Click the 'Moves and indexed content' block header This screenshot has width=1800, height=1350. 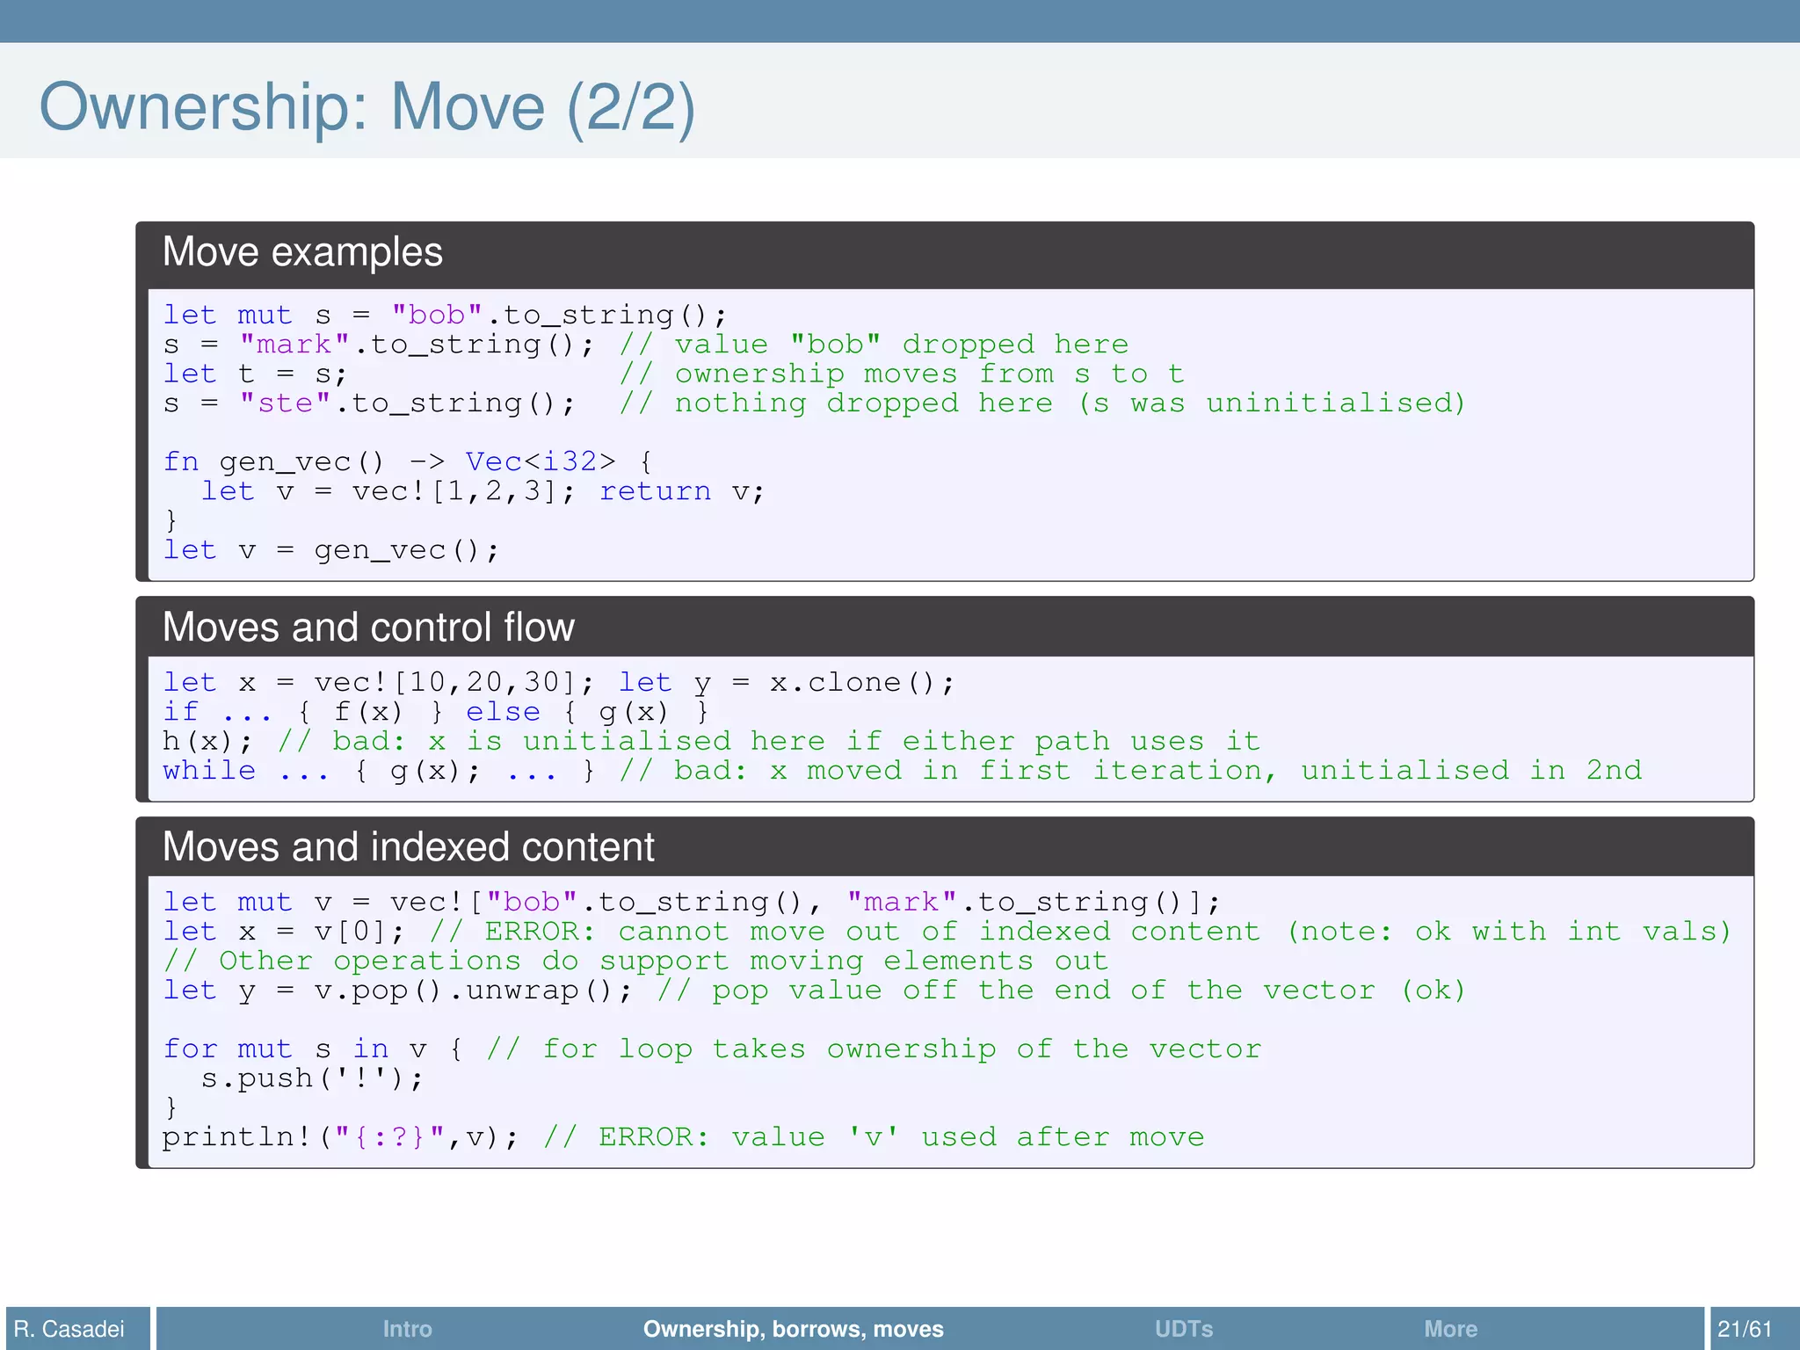[408, 847]
